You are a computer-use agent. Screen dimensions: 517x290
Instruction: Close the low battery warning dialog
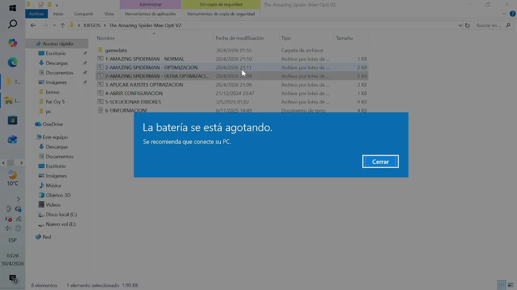(380, 162)
